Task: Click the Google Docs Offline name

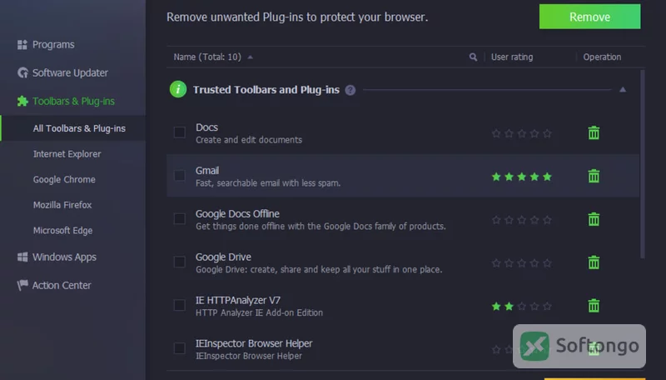Action: (x=237, y=213)
